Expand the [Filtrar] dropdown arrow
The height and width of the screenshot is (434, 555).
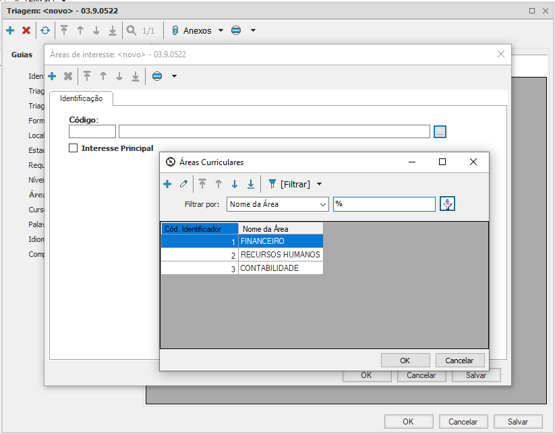point(319,184)
